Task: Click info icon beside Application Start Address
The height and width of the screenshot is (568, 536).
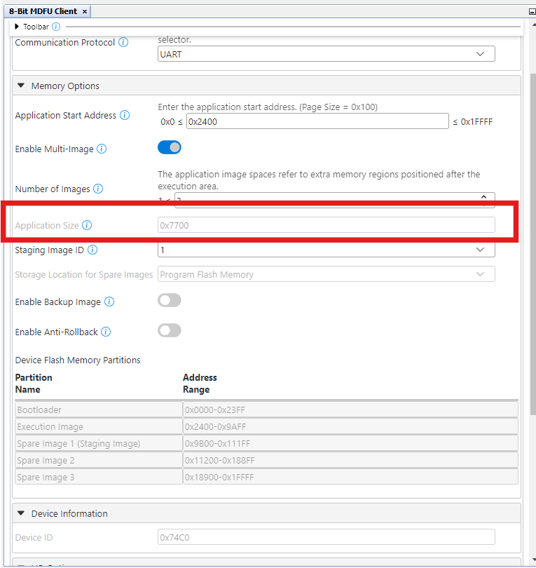Action: (125, 115)
